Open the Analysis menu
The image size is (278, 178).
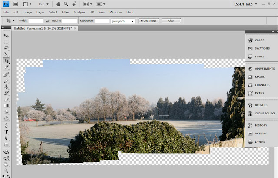[x=79, y=12]
